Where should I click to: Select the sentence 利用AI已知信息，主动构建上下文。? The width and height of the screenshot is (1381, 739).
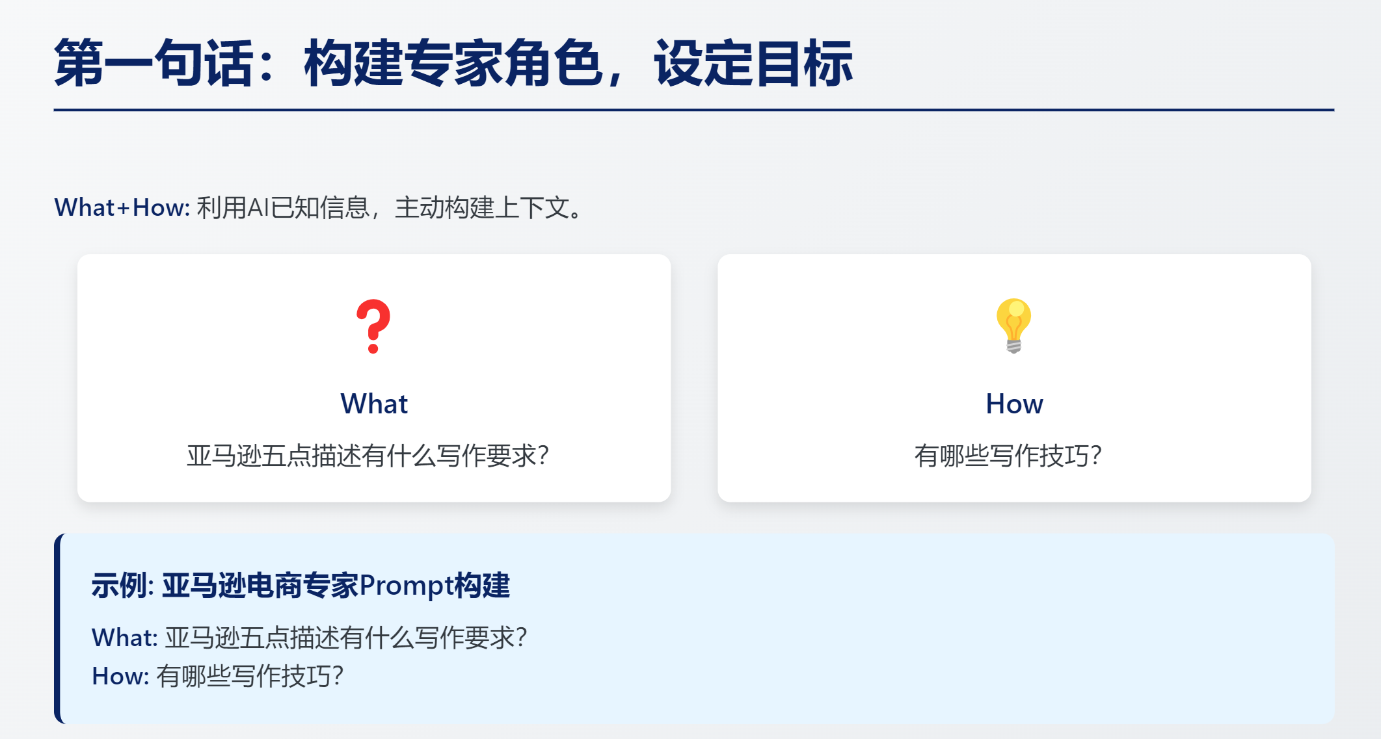pyautogui.click(x=392, y=208)
